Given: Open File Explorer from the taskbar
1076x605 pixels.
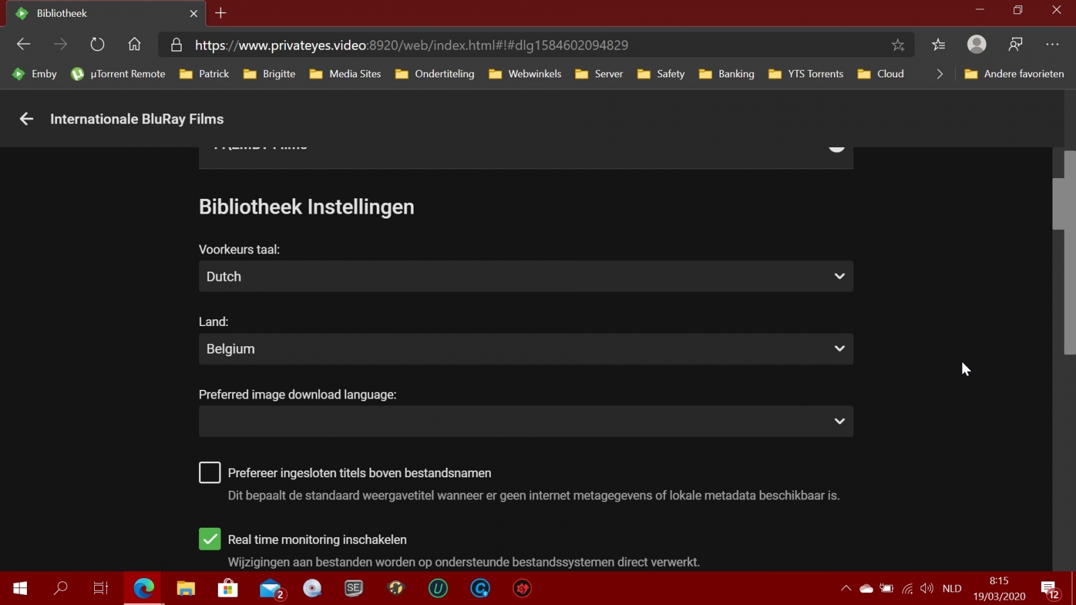Looking at the screenshot, I should click(x=186, y=589).
